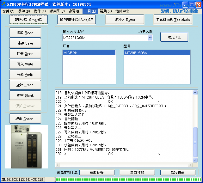
Task: Confirm chip with 确定 OK button
Action: point(174,37)
